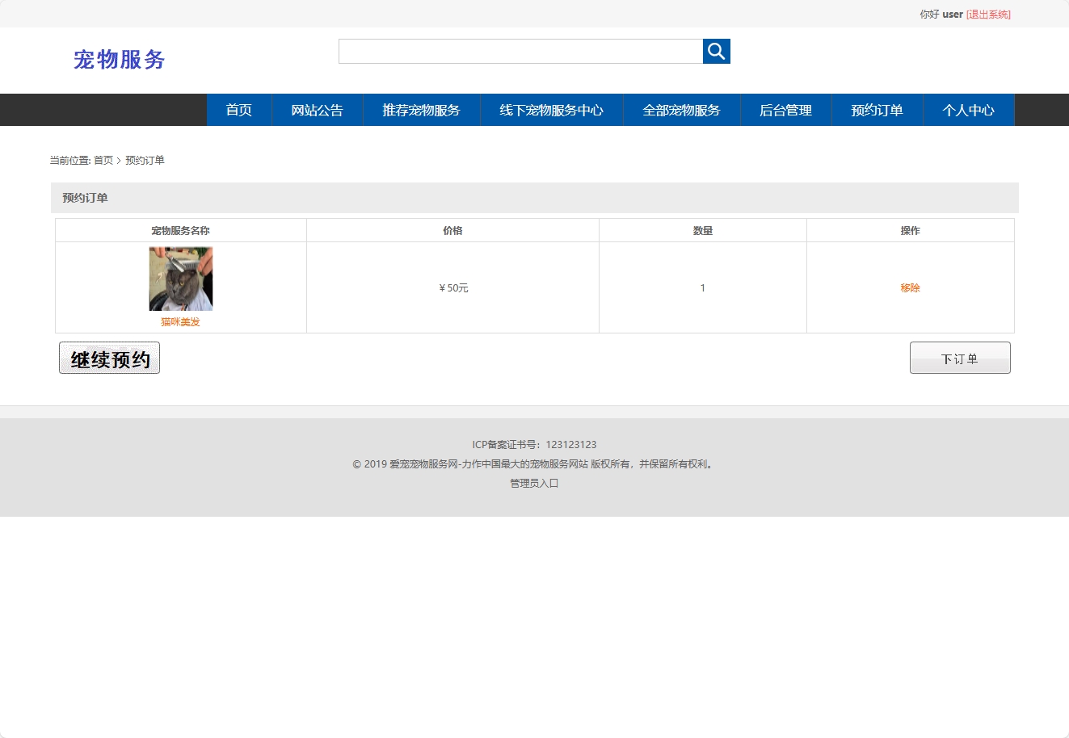Screen dimensions: 1069x738
Task: Remove the item using 移除 link
Action: click(x=911, y=287)
